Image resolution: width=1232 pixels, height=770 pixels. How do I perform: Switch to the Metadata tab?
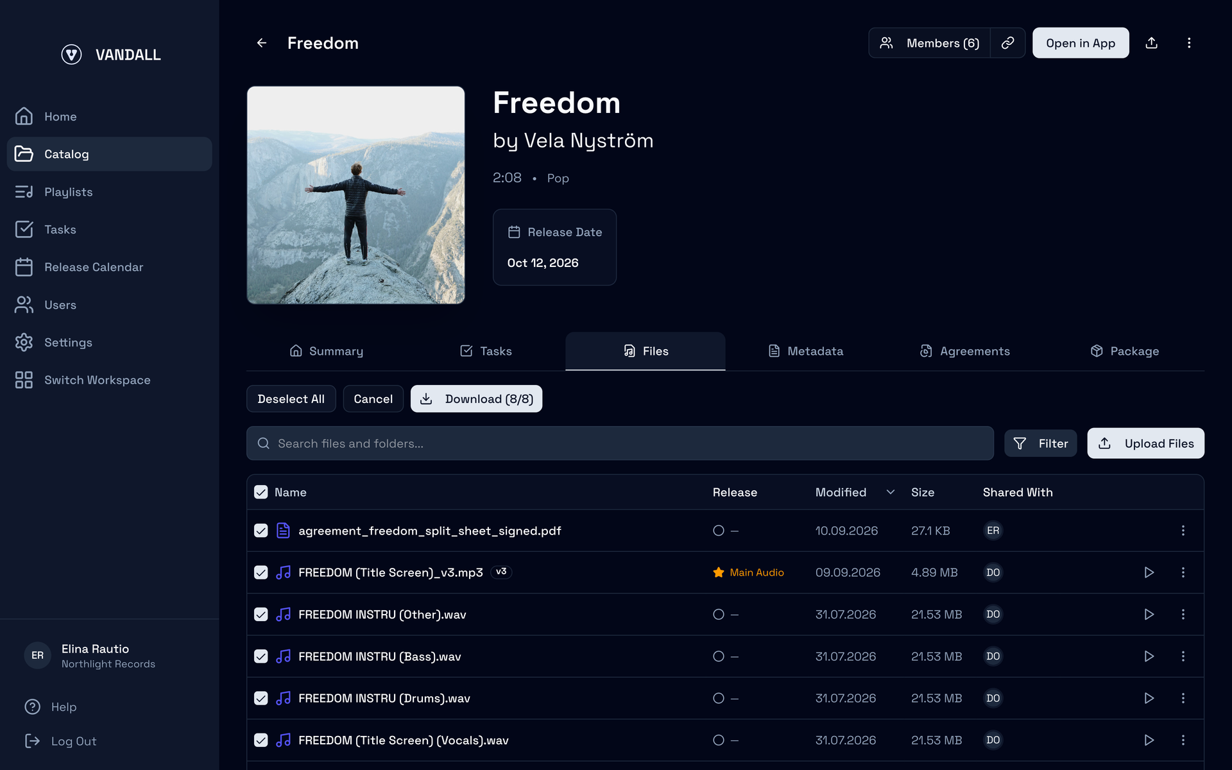pyautogui.click(x=805, y=351)
